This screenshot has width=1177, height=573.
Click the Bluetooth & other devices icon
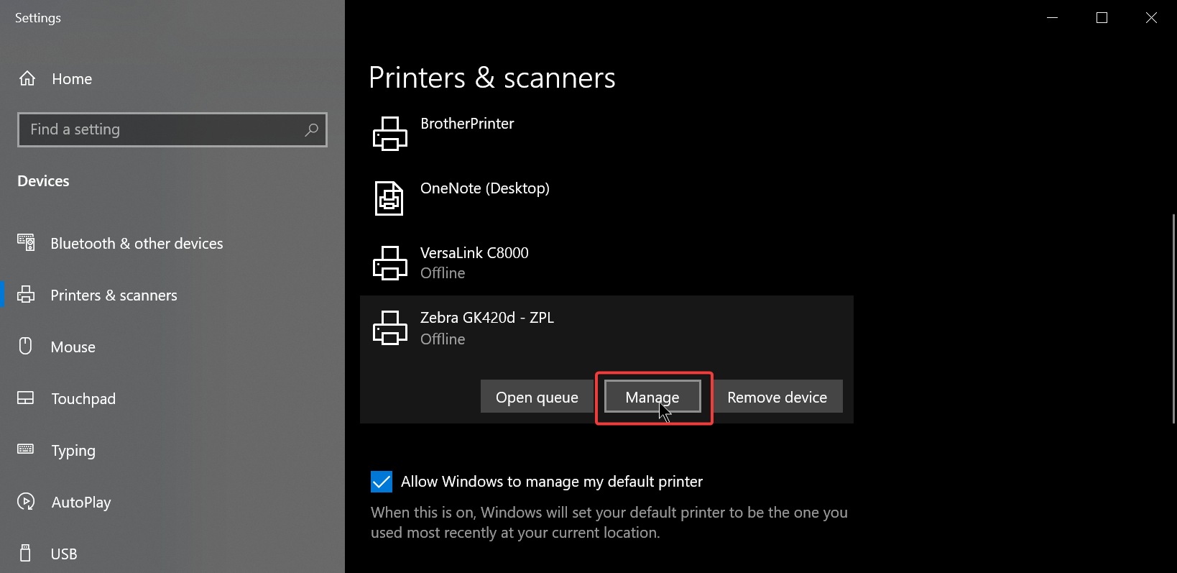(x=26, y=243)
